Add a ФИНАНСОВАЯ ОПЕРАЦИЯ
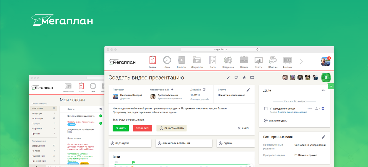The height and width of the screenshot is (167, 368). (x=184, y=143)
